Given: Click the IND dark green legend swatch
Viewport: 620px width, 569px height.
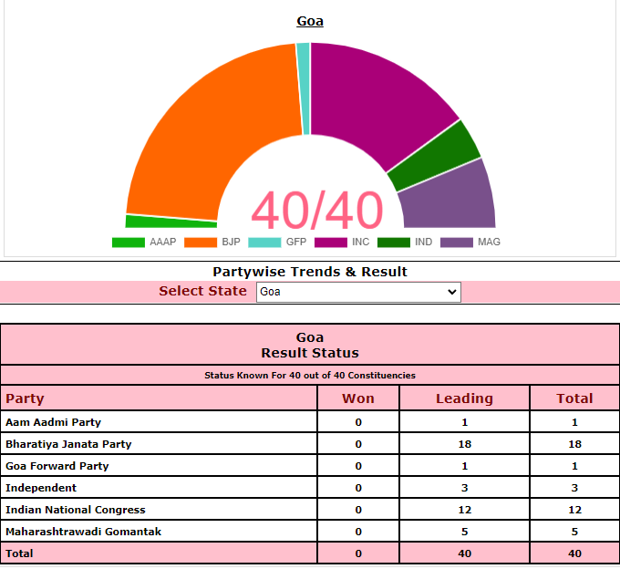Looking at the screenshot, I should pos(394,242).
